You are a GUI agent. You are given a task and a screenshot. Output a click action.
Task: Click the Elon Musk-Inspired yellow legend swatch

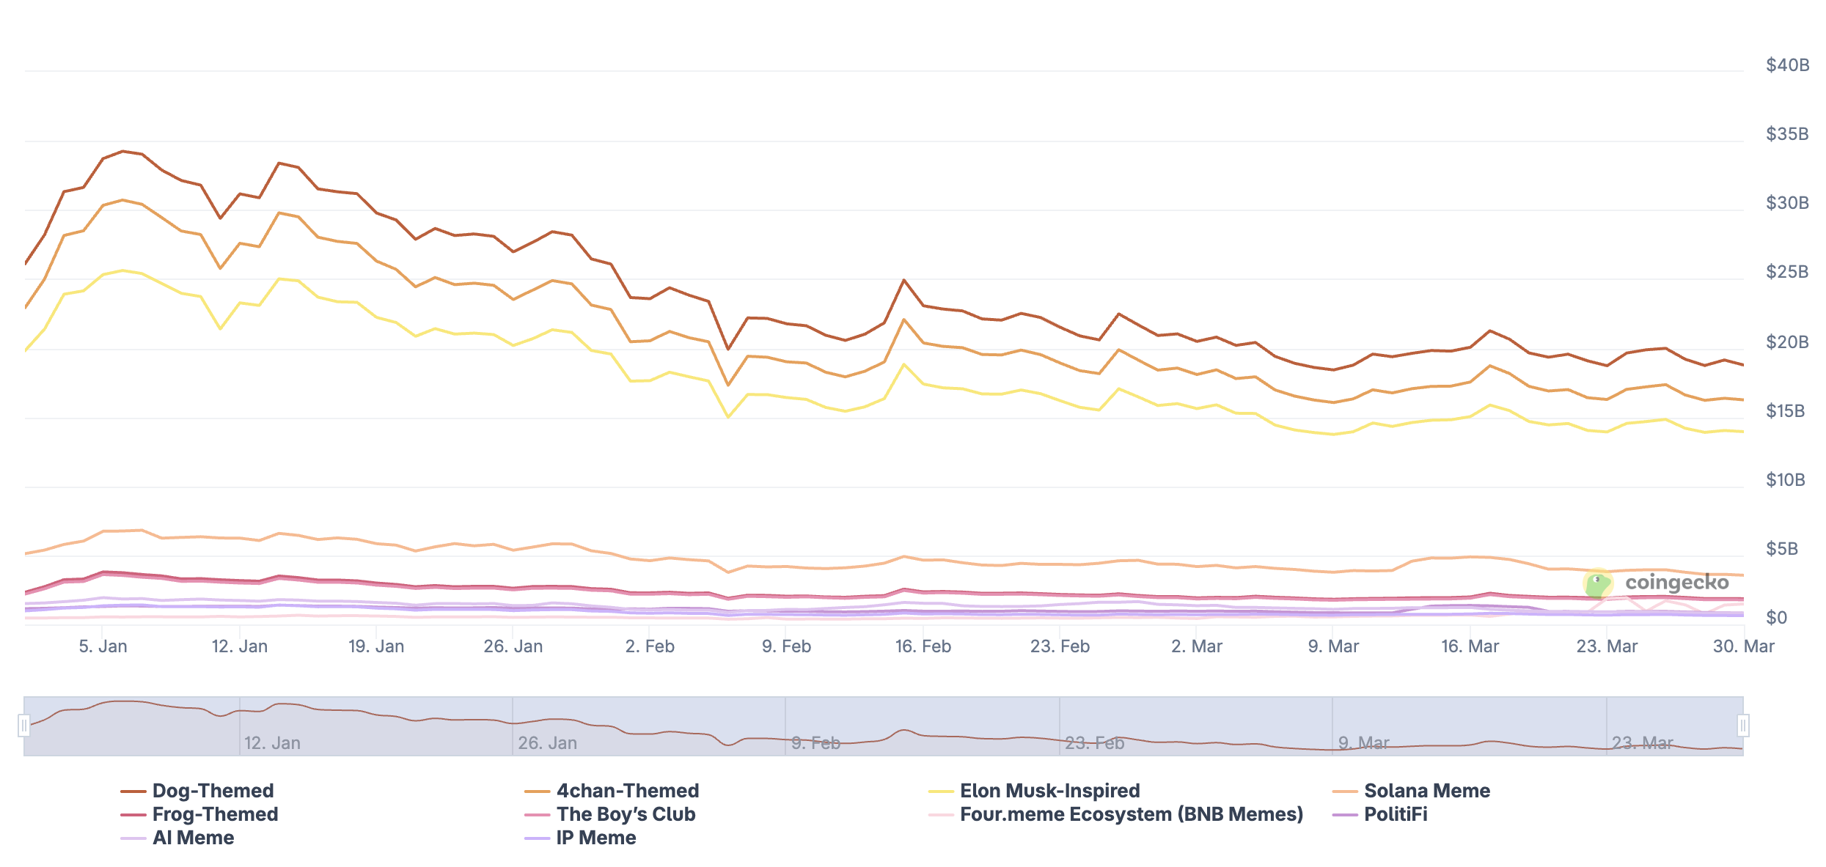click(940, 792)
